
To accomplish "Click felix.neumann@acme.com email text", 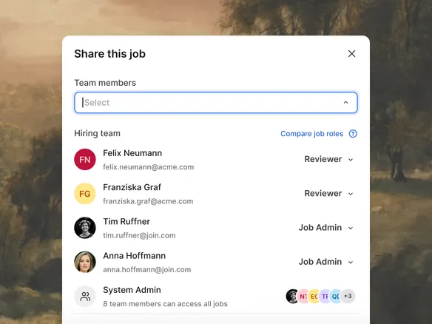I will click(148, 167).
